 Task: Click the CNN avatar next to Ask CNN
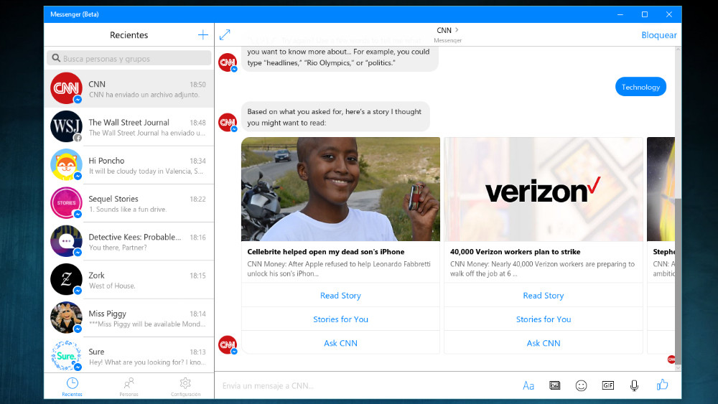pos(228,345)
